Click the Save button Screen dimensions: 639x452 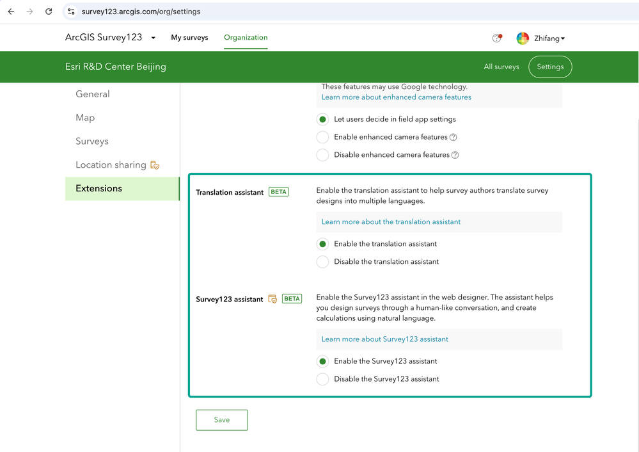tap(222, 420)
